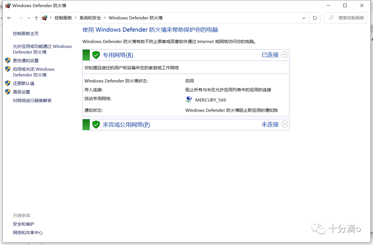Click 还原默认值 link
This screenshot has width=373, height=245.
[x=23, y=83]
